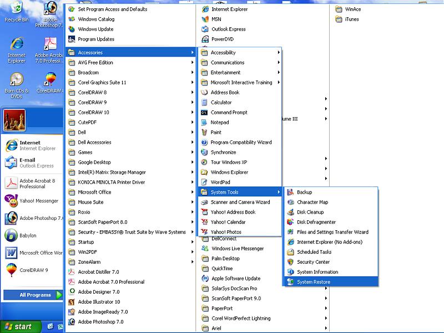Image resolution: width=444 pixels, height=333 pixels.
Task: Click the Notepad icon
Action: [204, 122]
